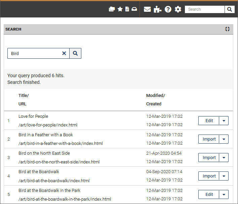
Task: Click the 21-Apr-2020 04:54 modified date
Action: point(164,153)
